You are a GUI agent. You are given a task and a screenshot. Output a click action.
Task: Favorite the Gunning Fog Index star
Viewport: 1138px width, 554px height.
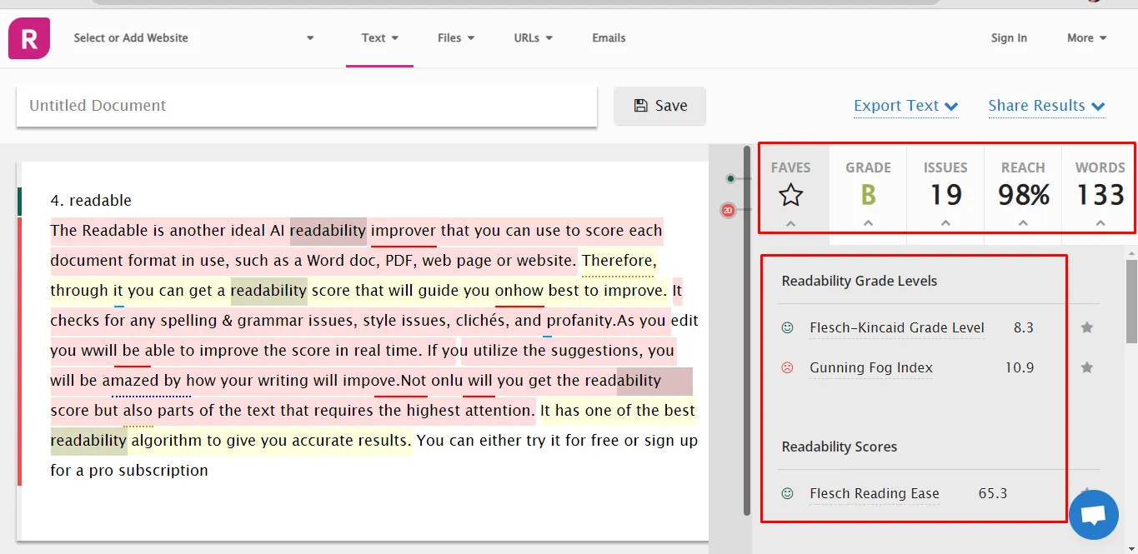pos(1086,367)
